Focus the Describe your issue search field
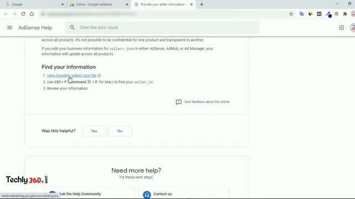Viewport: 355px width, 199px height. [x=162, y=28]
